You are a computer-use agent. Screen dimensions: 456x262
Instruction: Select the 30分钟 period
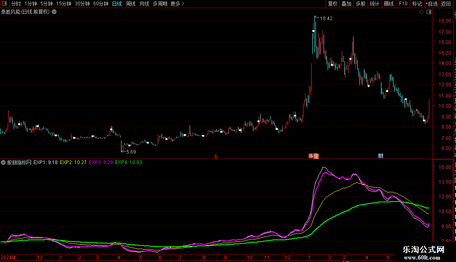click(82, 4)
